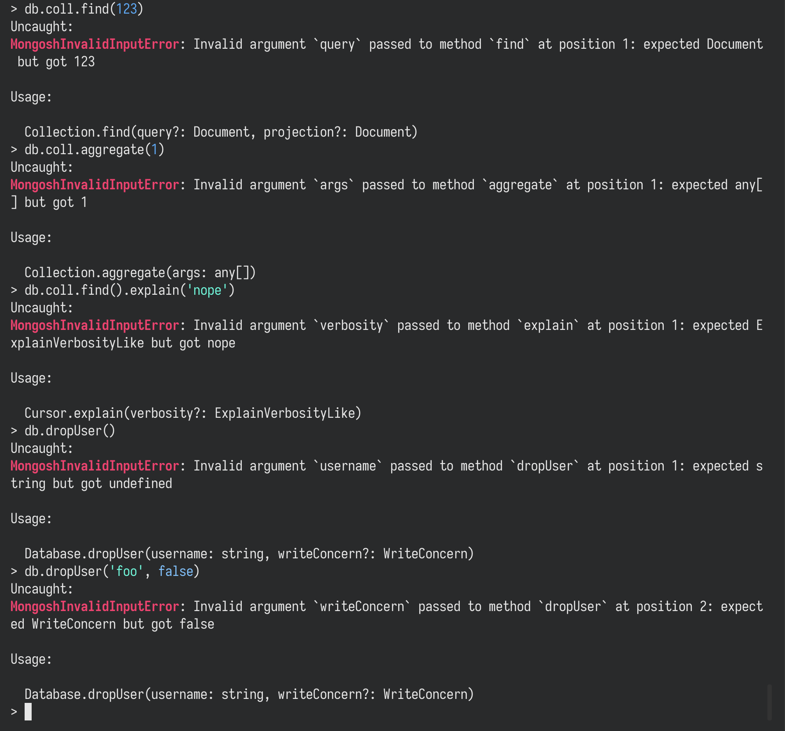Click usage line "Collection.find(query?: Document, projection?: Document)"
This screenshot has width=785, height=731.
(221, 132)
